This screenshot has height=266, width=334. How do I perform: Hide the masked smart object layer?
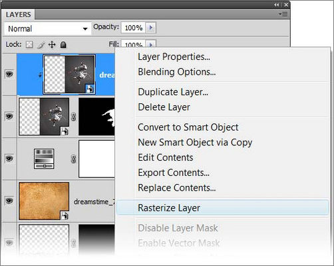pos(9,116)
